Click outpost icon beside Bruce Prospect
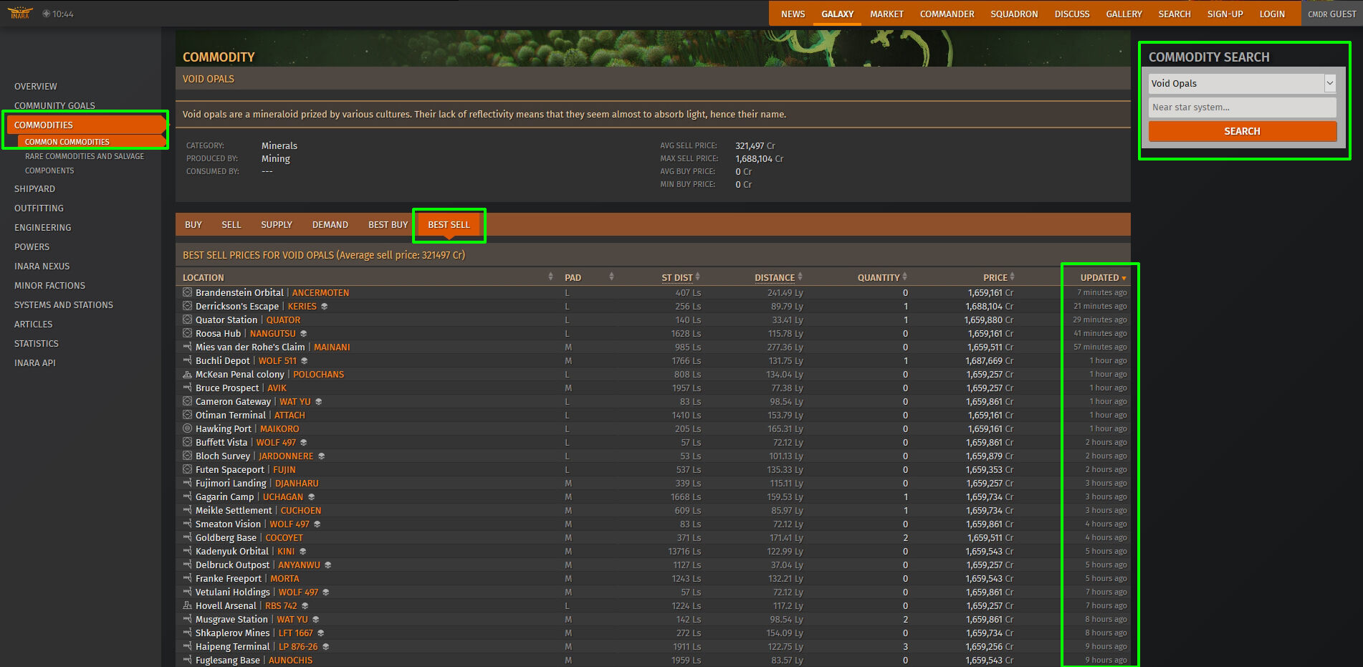Viewport: 1363px width, 667px height. pos(187,388)
